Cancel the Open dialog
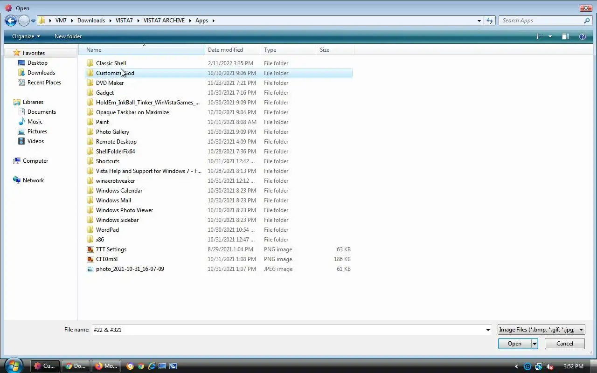Viewport: 597px width, 373px height. 565,344
